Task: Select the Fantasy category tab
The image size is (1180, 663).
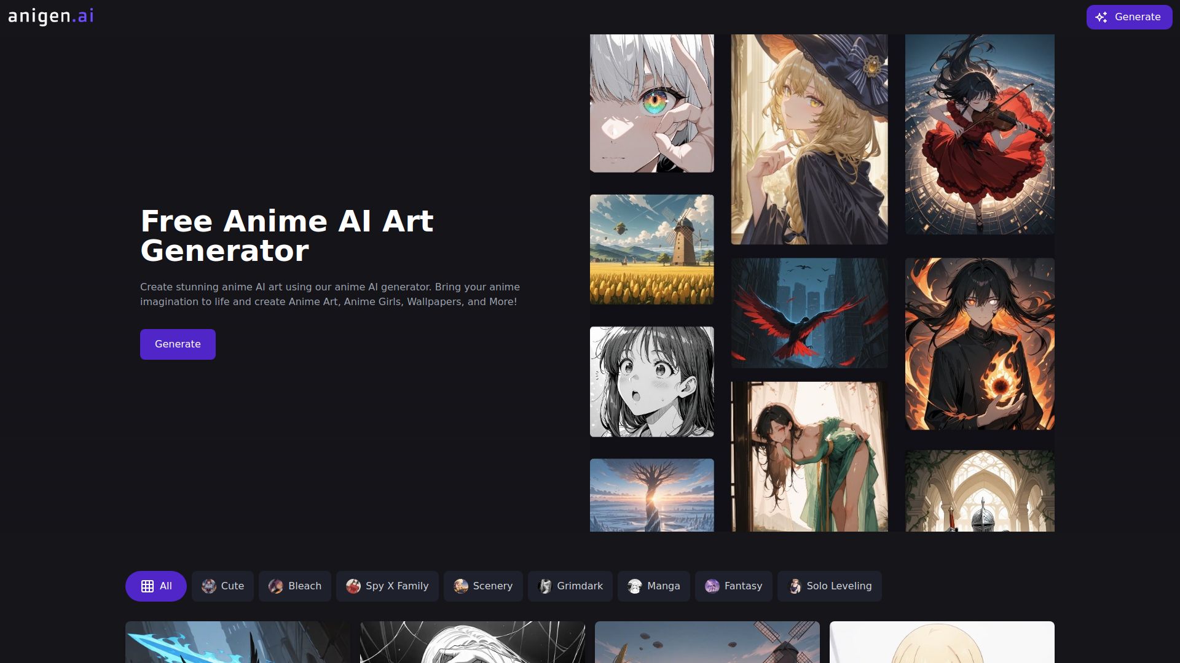Action: tap(733, 586)
